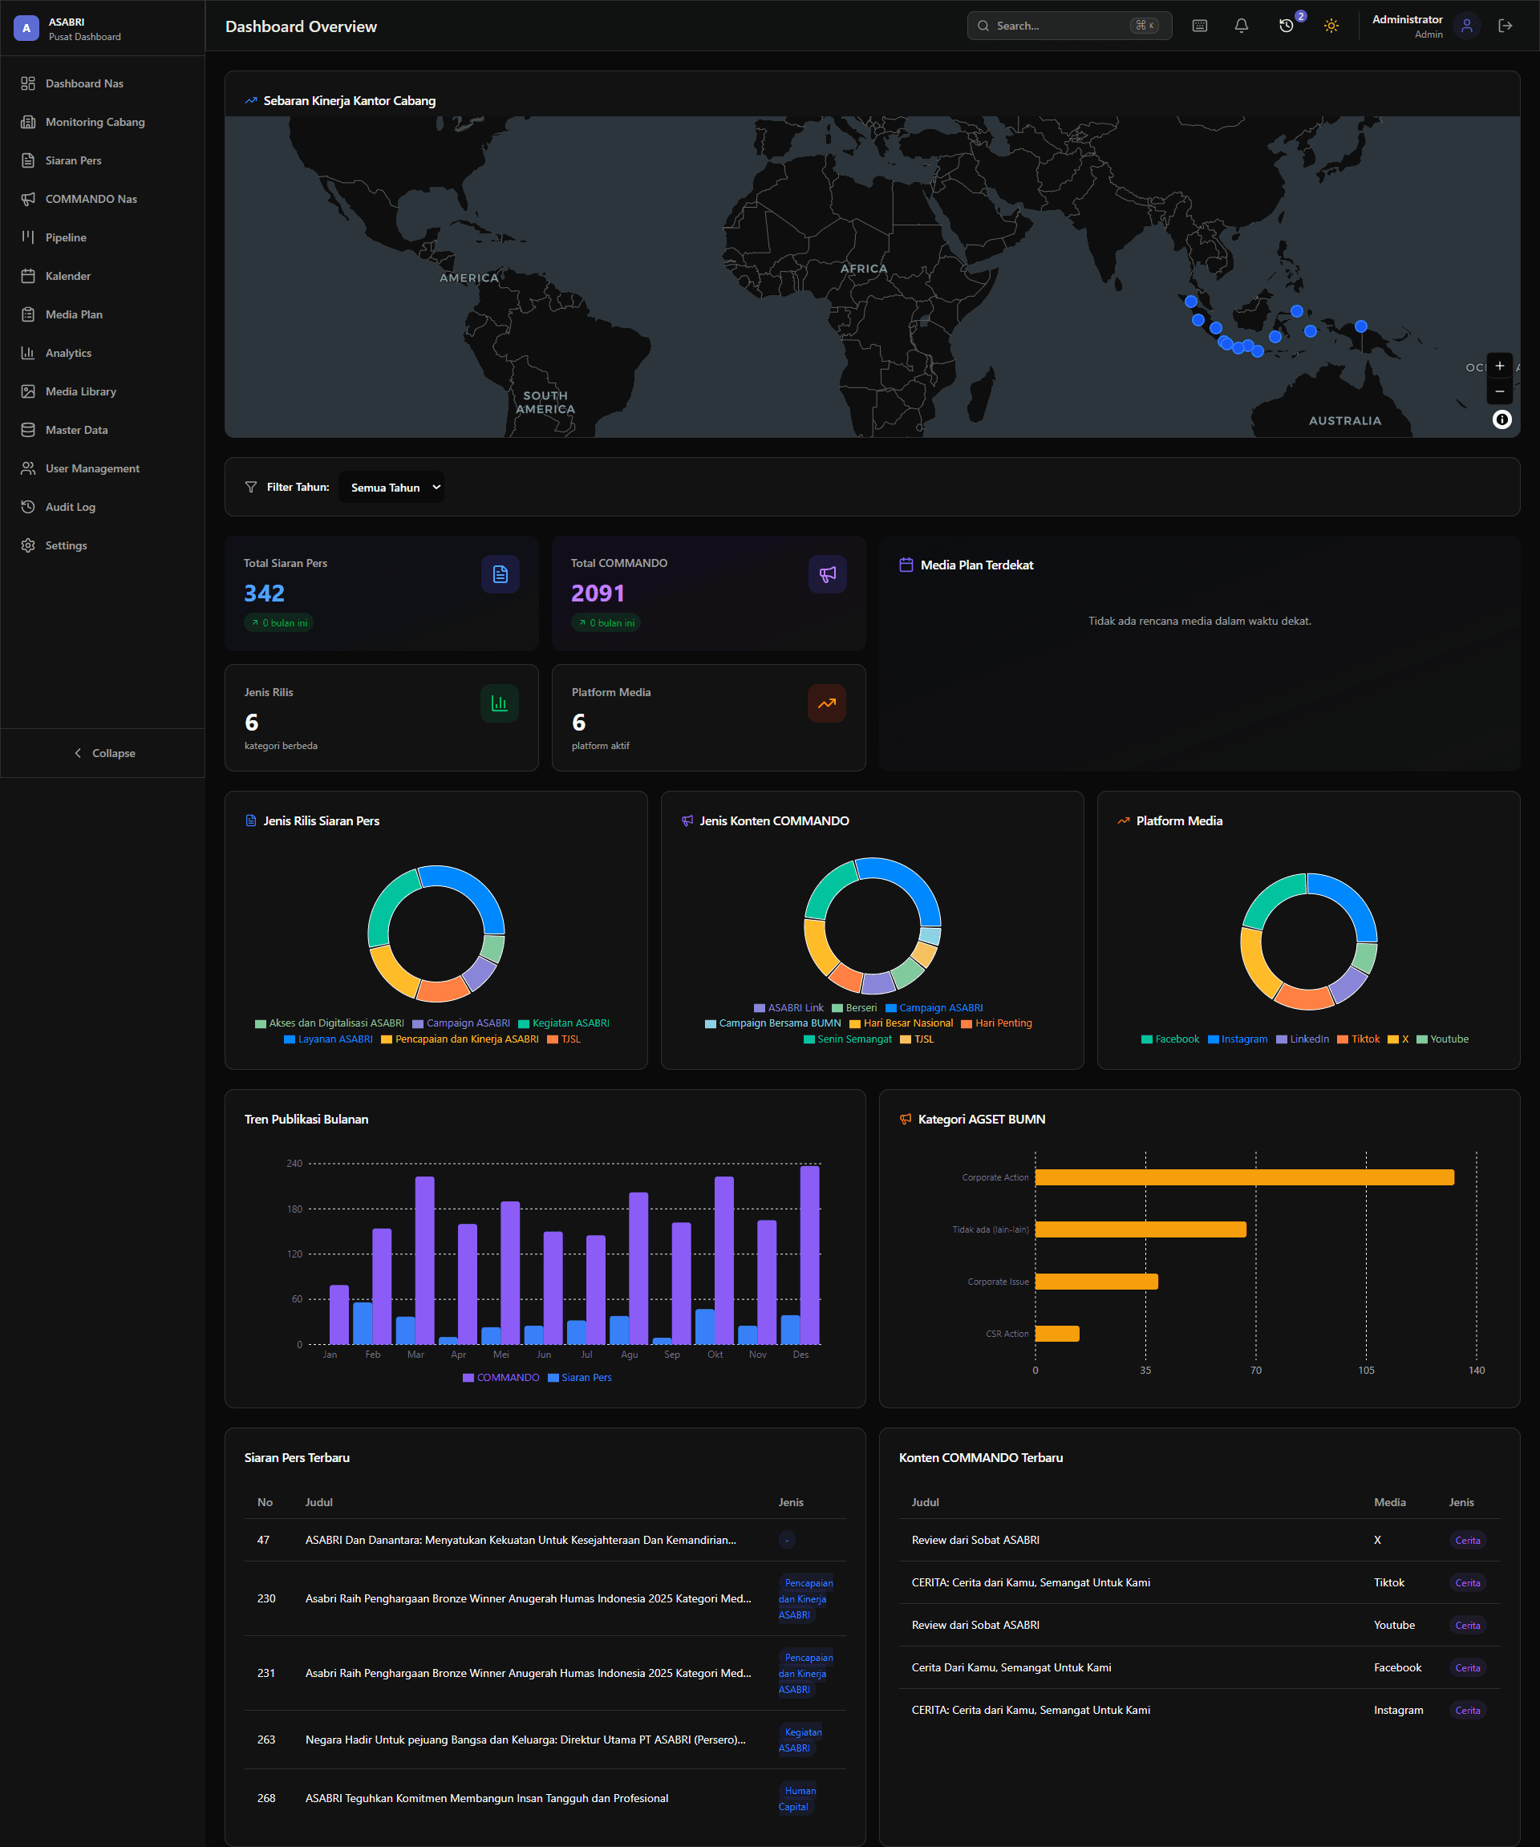
Task: Toggle Layanan ASABRI legend swatch
Action: tap(290, 1039)
